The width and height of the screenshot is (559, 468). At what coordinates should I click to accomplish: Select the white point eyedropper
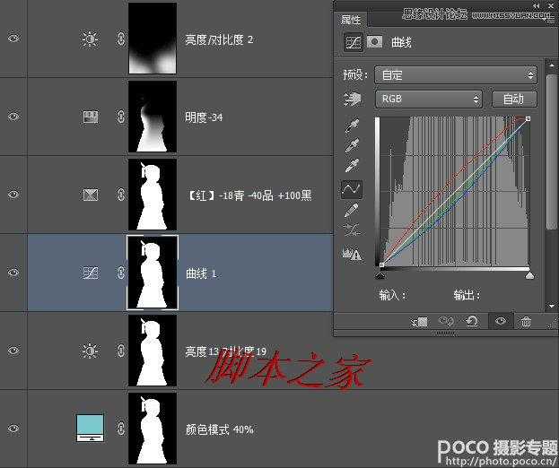coord(353,165)
